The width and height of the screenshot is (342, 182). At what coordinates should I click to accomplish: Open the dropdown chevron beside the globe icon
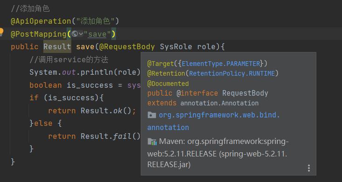point(81,34)
